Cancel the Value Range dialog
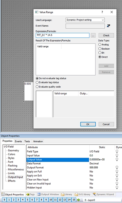This screenshot has height=203, width=122. tap(106, 124)
